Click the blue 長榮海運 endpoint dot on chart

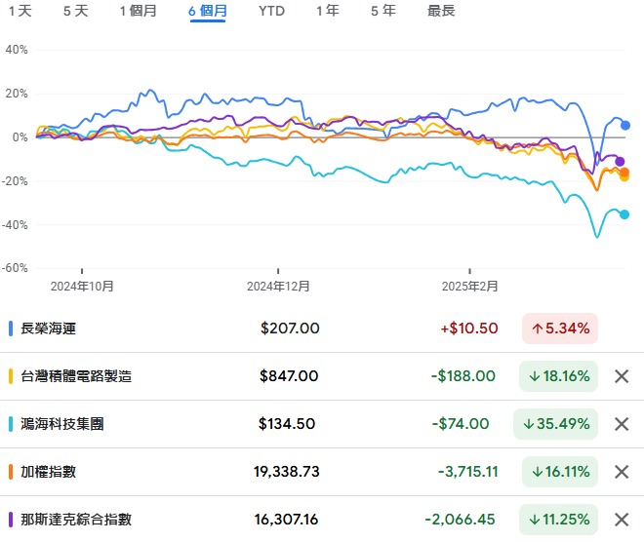pos(625,125)
